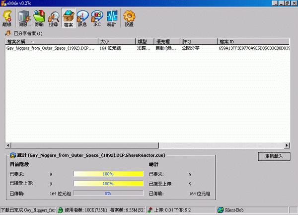
Task: Click the 下載已完成 status bar message
Action: point(28,210)
